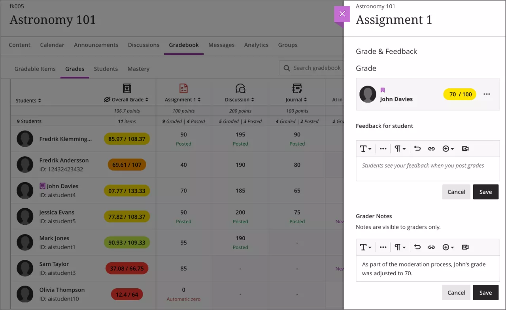Click the Assignment 1 column header icon

point(183,88)
